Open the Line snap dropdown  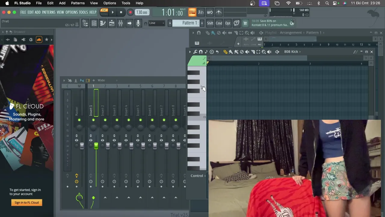[x=156, y=23]
